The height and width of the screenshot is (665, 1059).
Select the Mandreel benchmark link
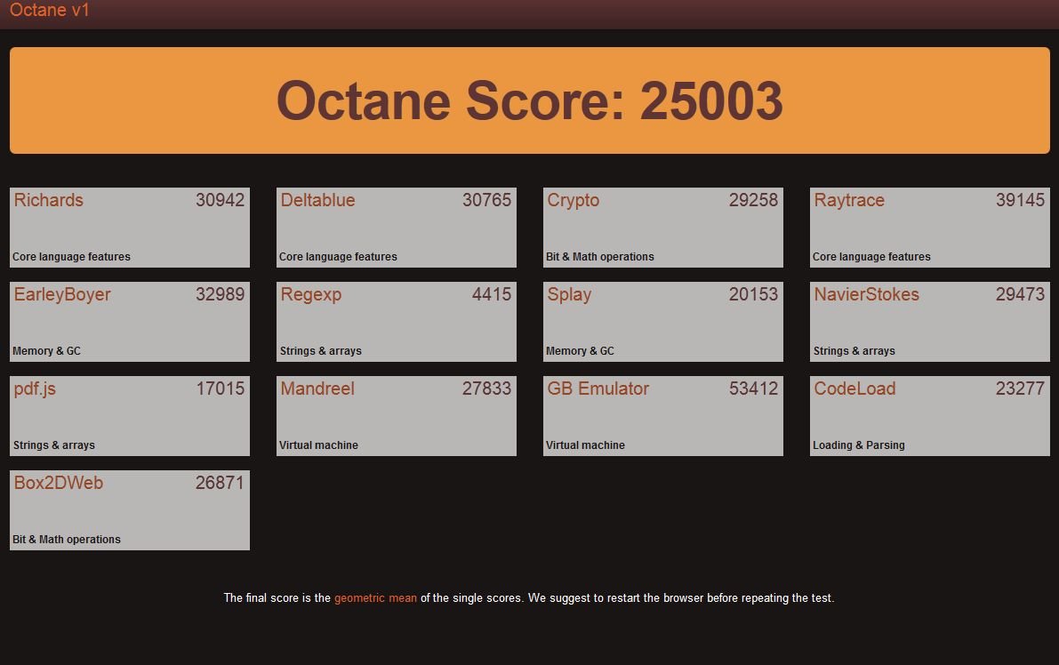coord(317,389)
